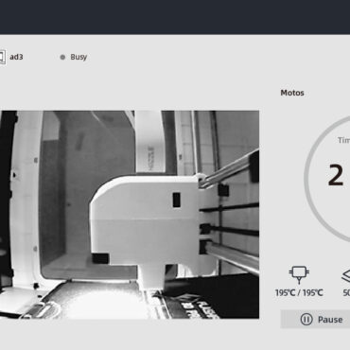Click the live camera feed of the printer

[130, 215]
